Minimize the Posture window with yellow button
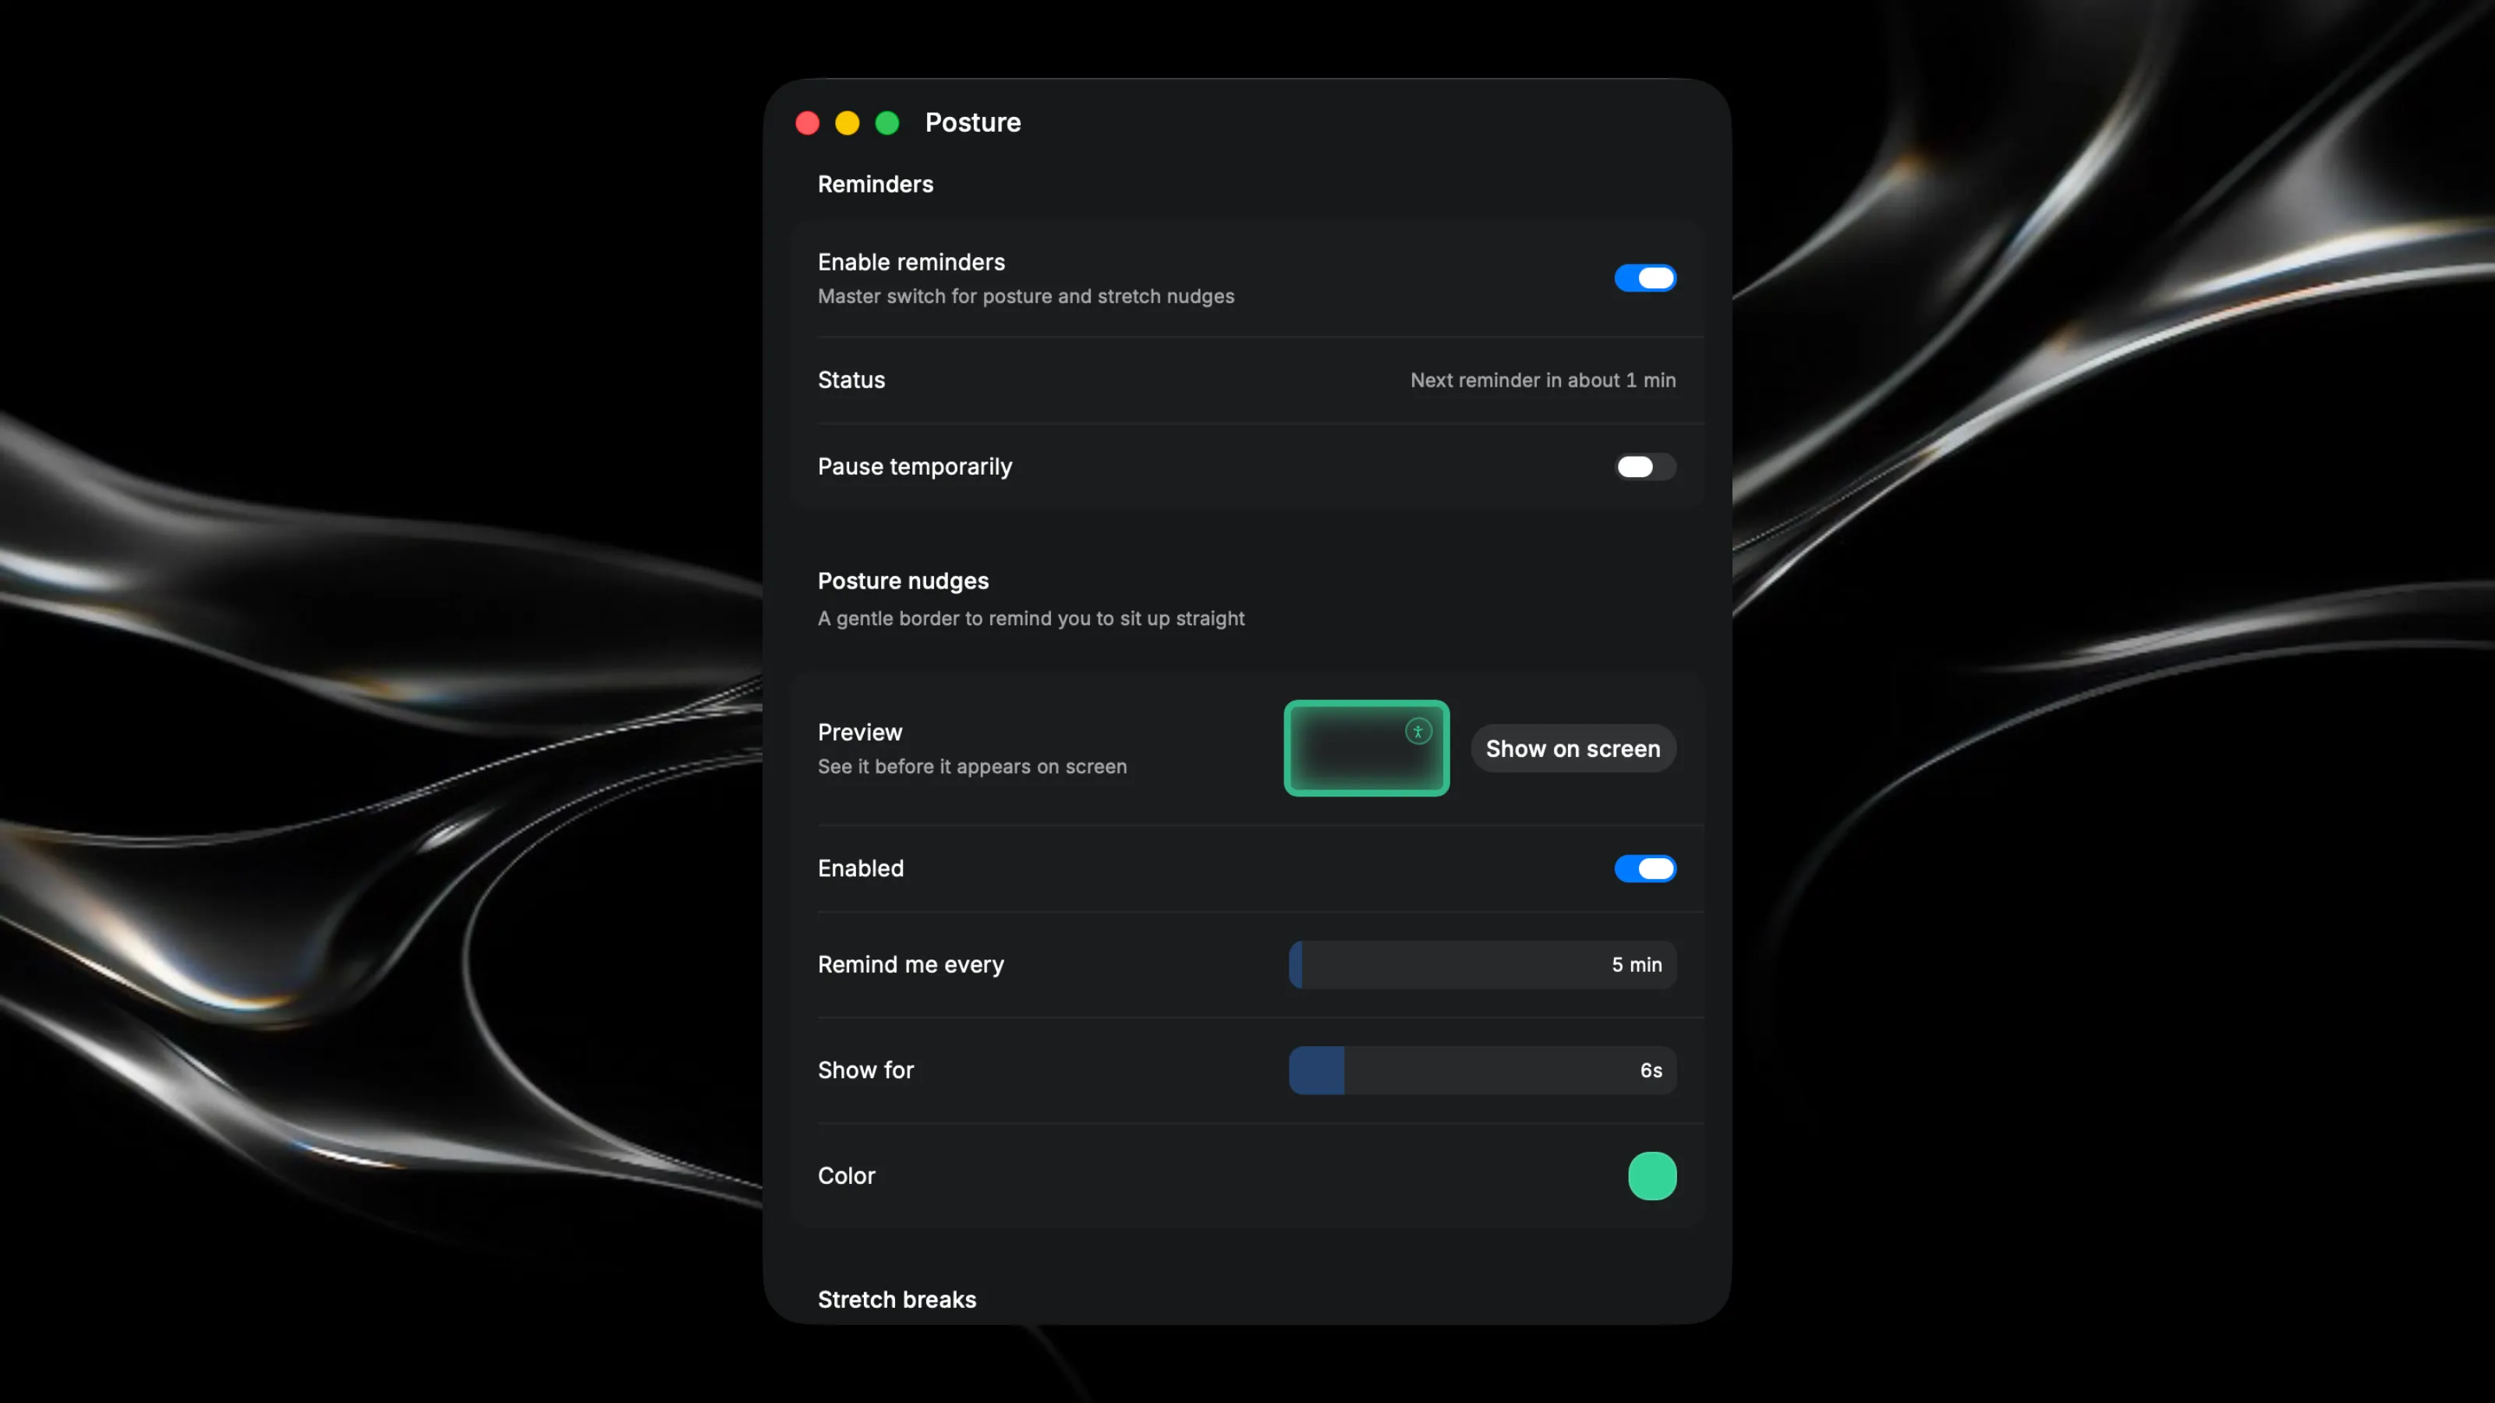This screenshot has height=1403, width=2495. [x=848, y=123]
